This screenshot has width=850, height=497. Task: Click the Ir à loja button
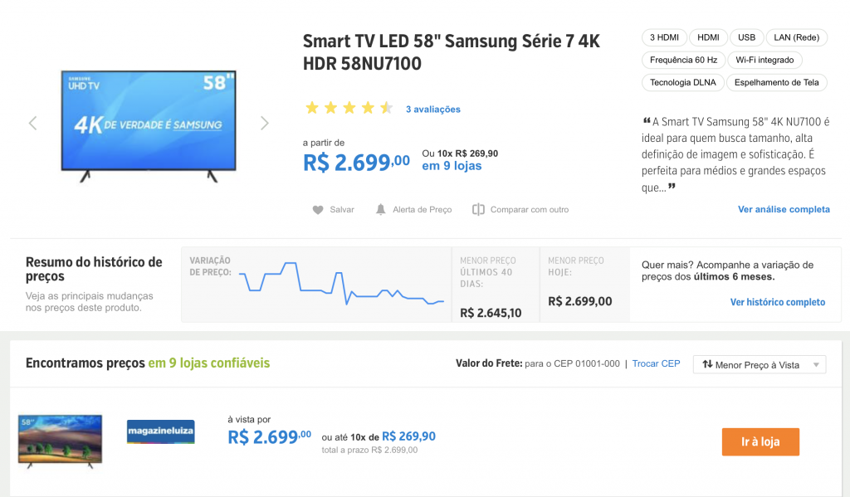coord(760,441)
